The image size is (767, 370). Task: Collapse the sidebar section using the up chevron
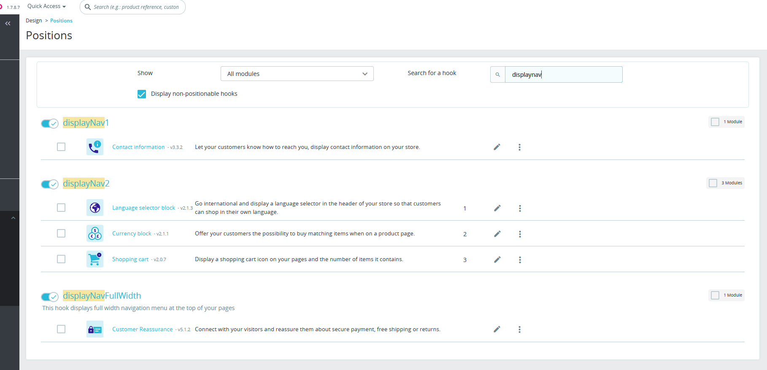coord(13,218)
